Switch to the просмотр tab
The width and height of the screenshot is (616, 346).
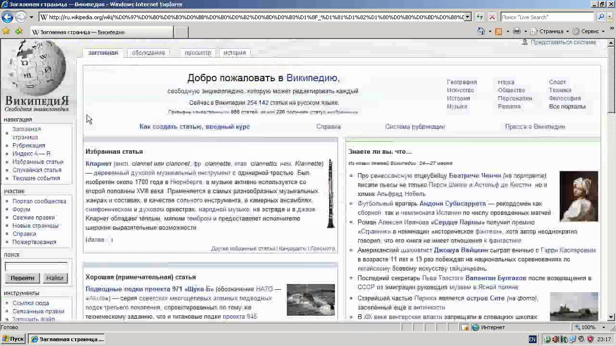coord(198,53)
